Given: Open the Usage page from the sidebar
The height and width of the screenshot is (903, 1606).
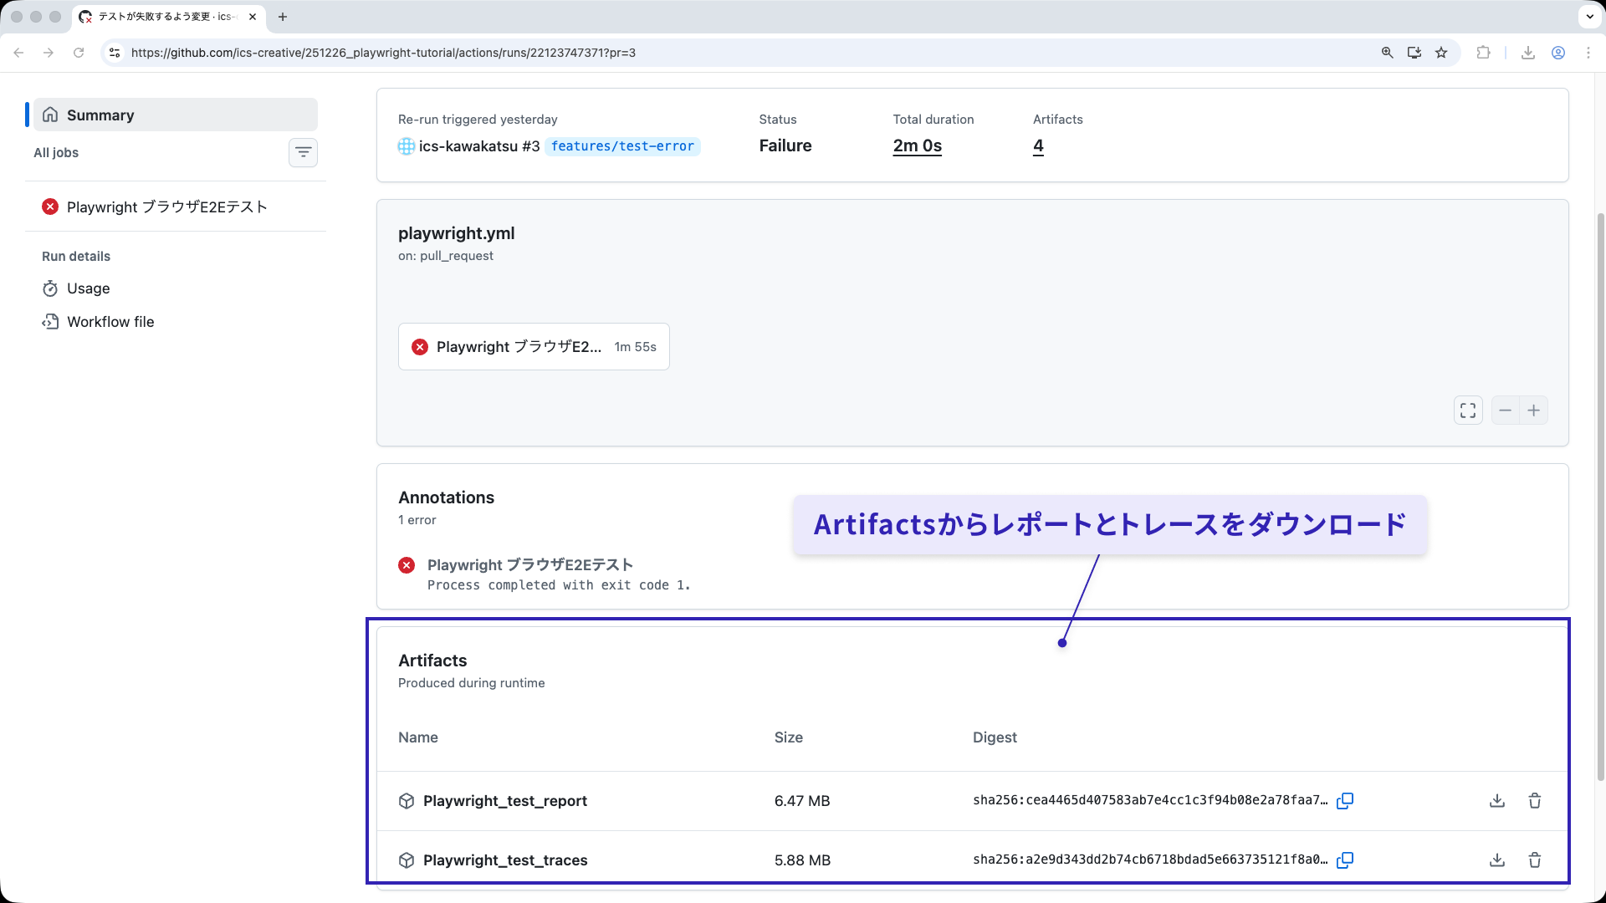Looking at the screenshot, I should click(88, 288).
